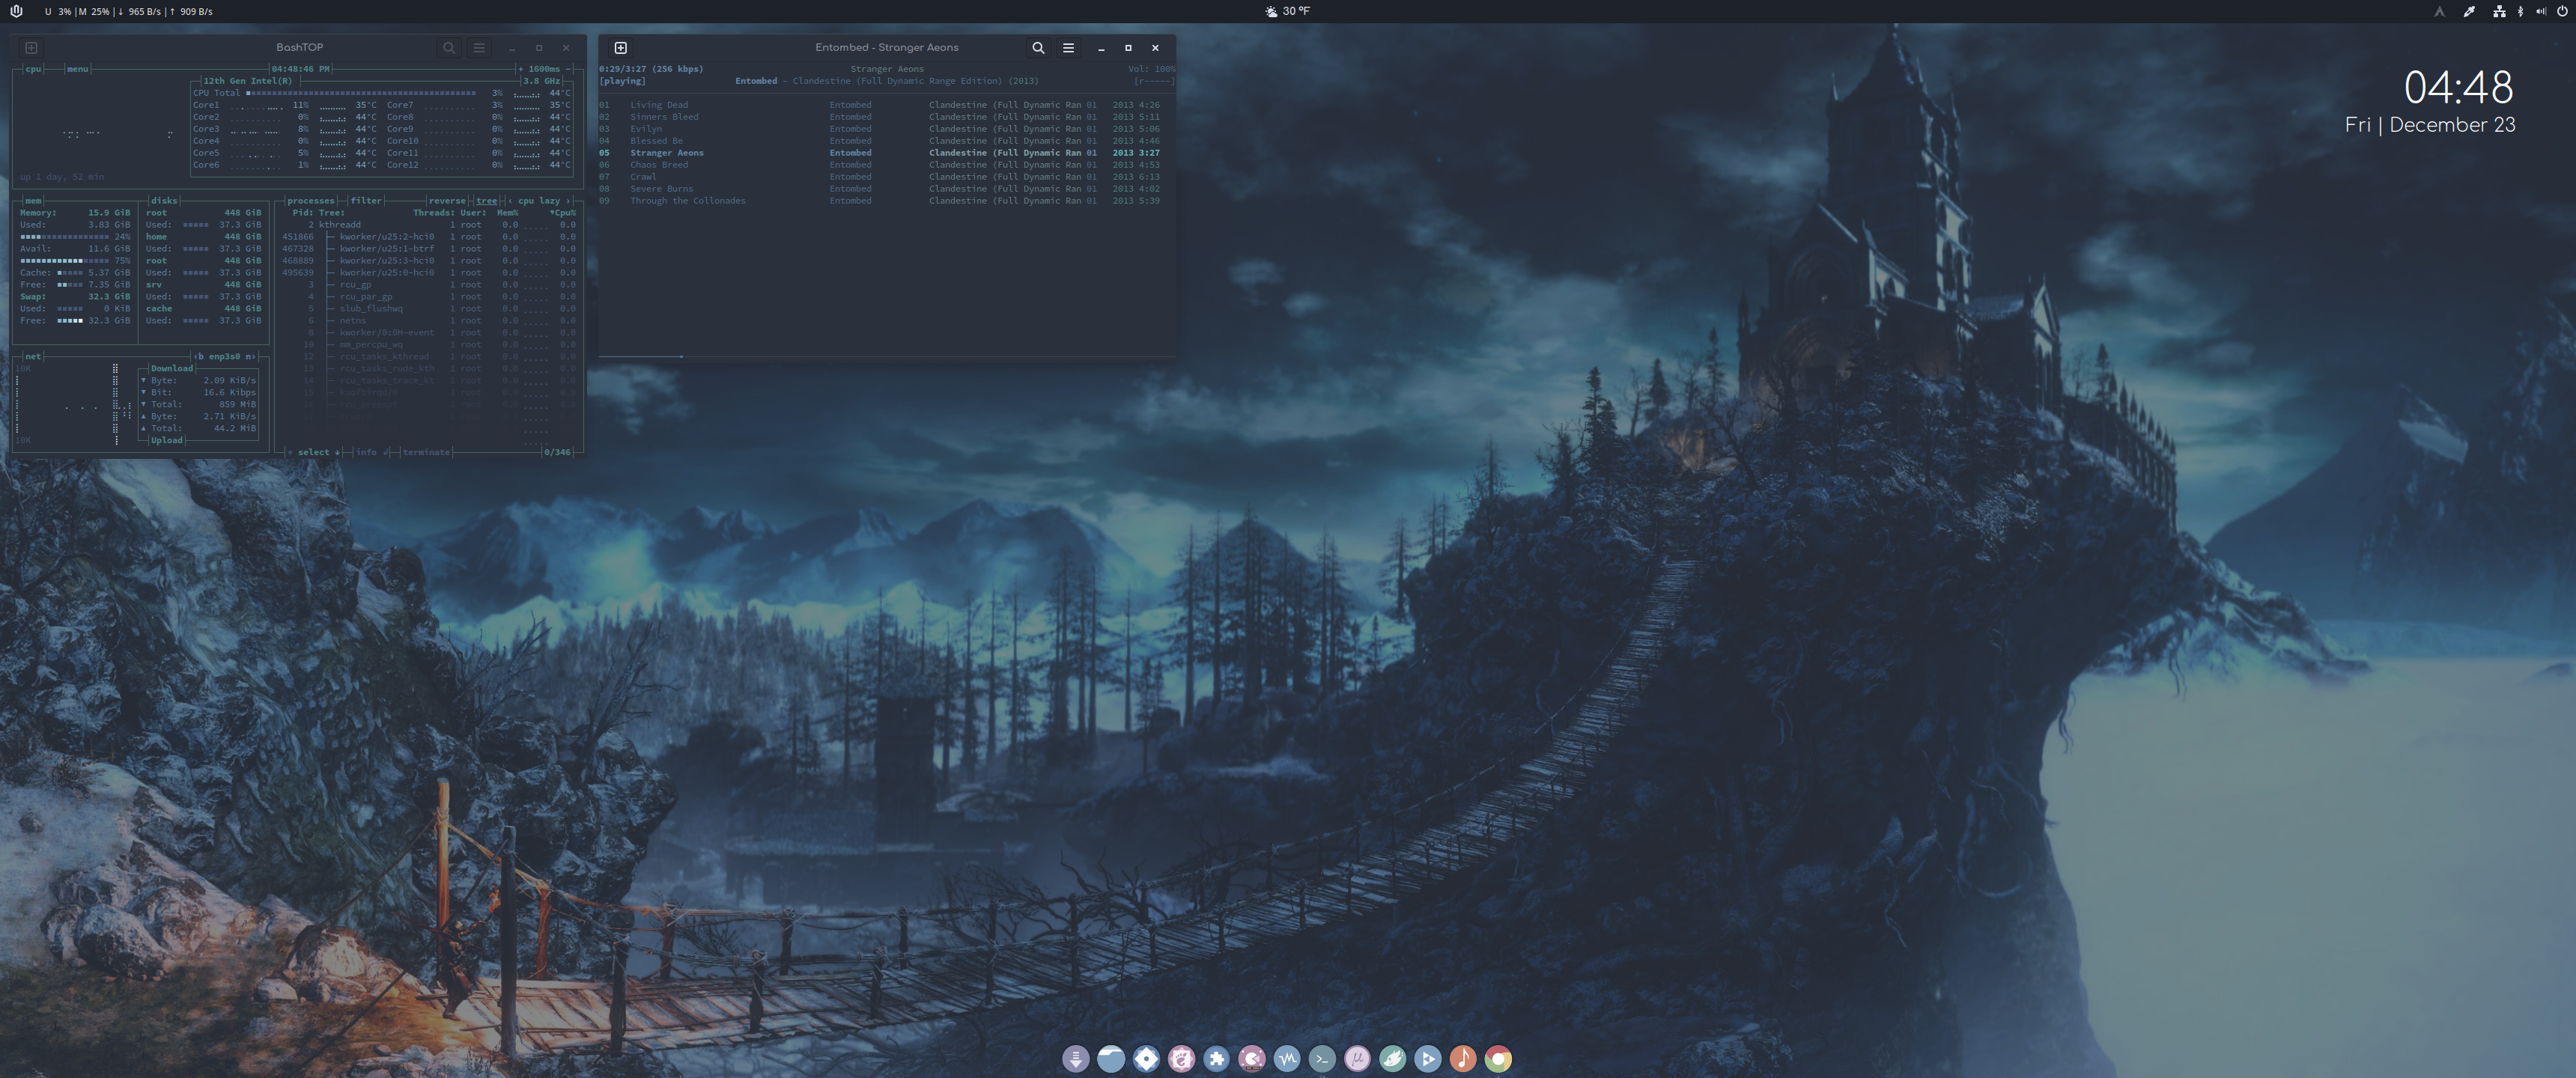This screenshot has height=1078, width=2576.
Task: Open hamburger menu in BashTOP window
Action: 479,48
